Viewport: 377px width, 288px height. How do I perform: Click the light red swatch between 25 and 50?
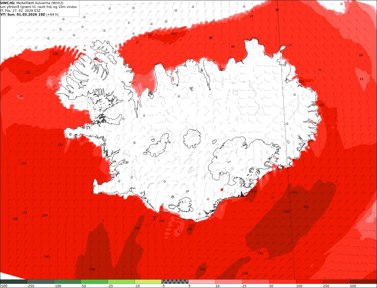[x=256, y=282]
